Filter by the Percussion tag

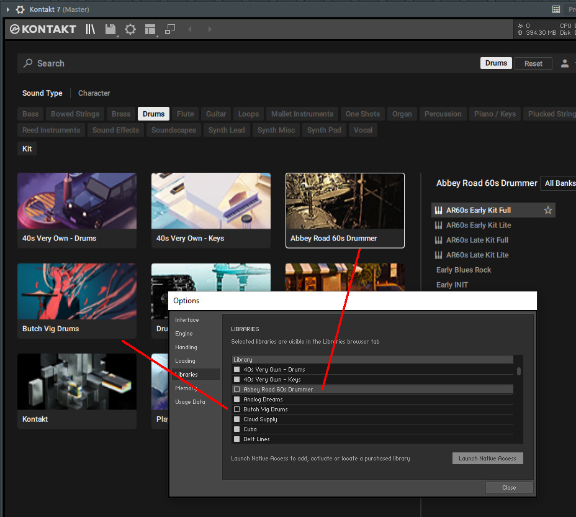443,114
